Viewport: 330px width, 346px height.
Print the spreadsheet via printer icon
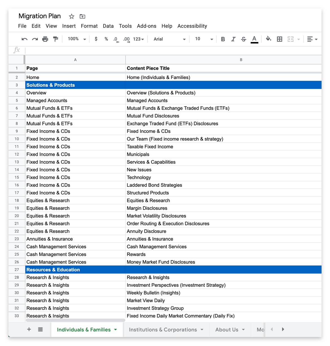pyautogui.click(x=45, y=39)
